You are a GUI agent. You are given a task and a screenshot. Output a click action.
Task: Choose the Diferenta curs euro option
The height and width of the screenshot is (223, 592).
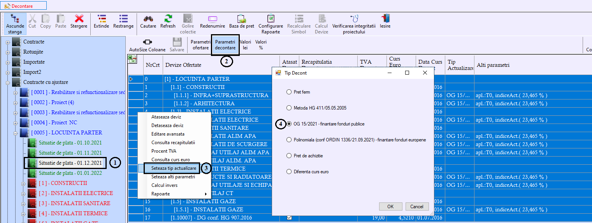click(x=289, y=172)
